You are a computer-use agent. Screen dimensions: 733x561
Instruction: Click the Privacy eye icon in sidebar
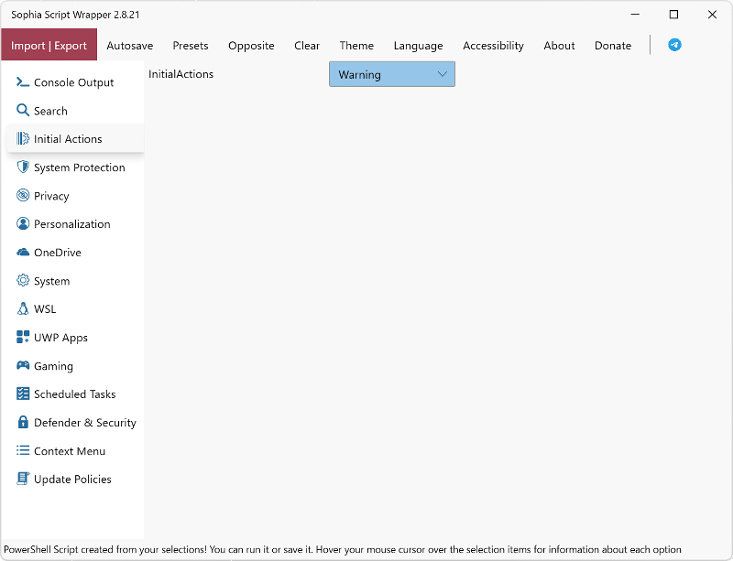[23, 196]
